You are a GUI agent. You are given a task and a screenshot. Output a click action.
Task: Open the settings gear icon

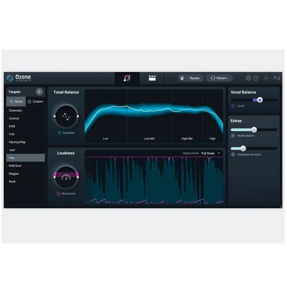pyautogui.click(x=248, y=78)
